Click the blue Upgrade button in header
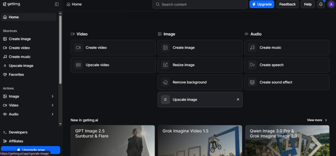 (262, 4)
